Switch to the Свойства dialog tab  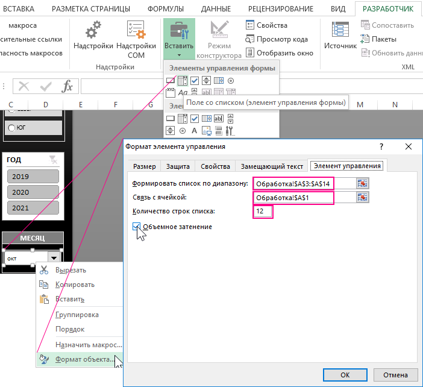[215, 166]
